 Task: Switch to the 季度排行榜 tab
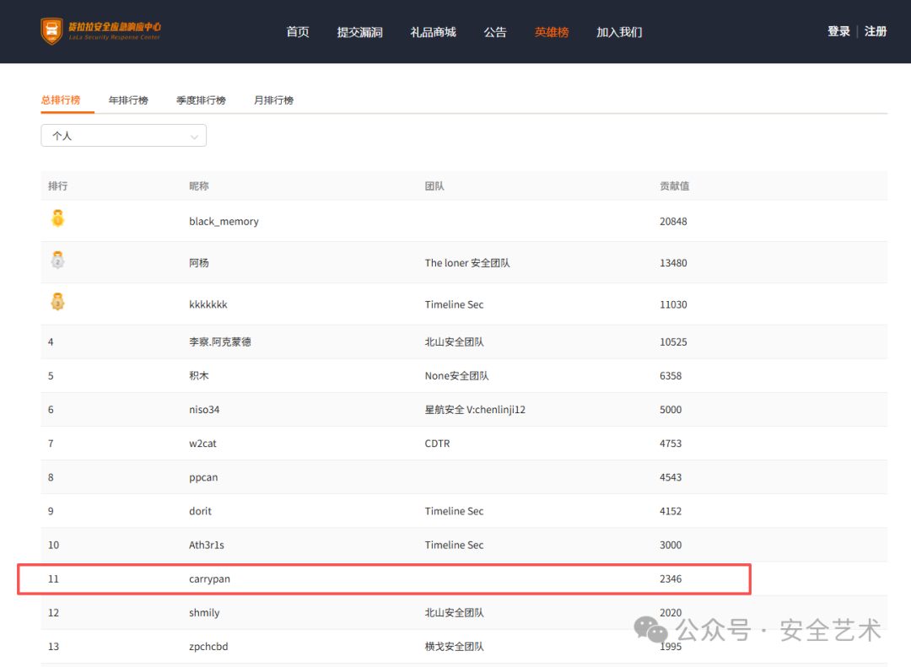[201, 100]
